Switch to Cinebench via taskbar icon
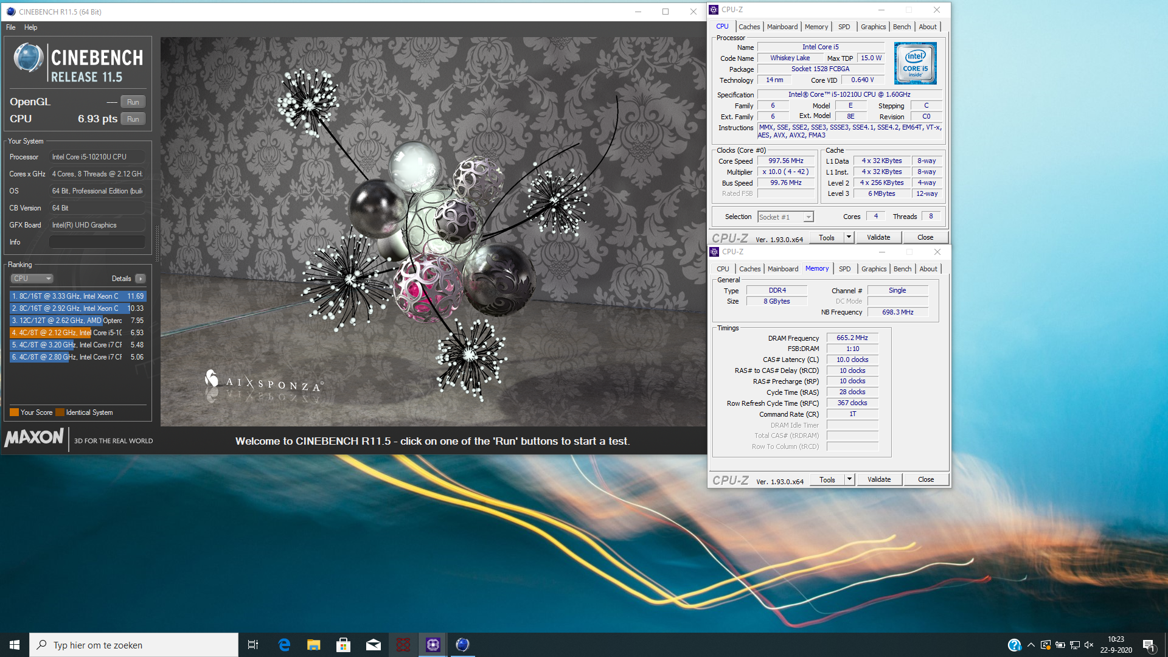The width and height of the screenshot is (1168, 657). click(462, 645)
